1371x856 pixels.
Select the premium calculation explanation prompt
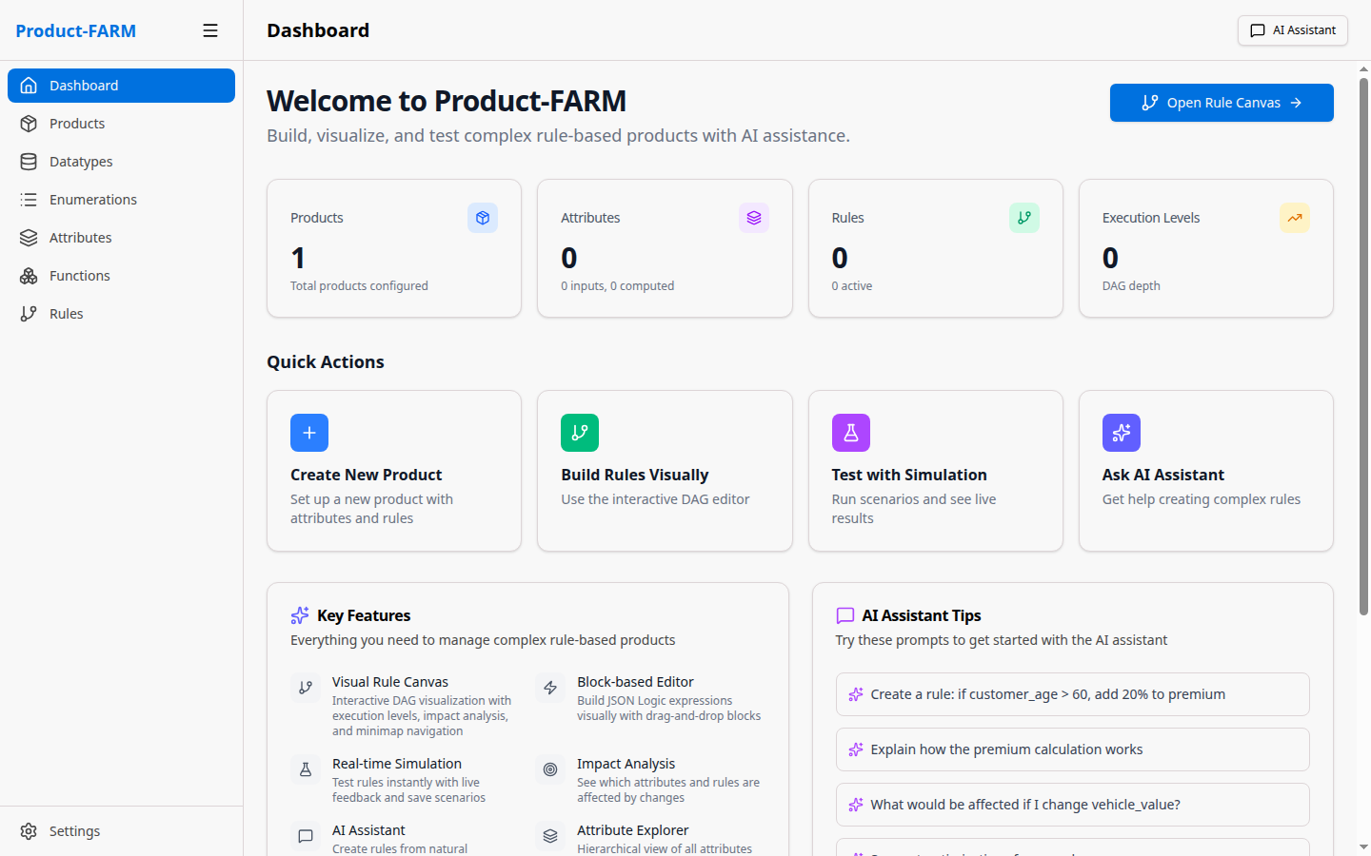pos(1072,749)
